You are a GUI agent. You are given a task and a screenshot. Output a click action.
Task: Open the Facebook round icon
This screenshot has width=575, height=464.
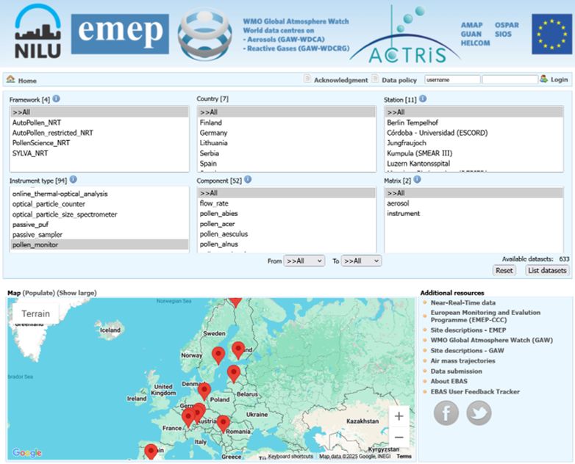click(x=446, y=413)
